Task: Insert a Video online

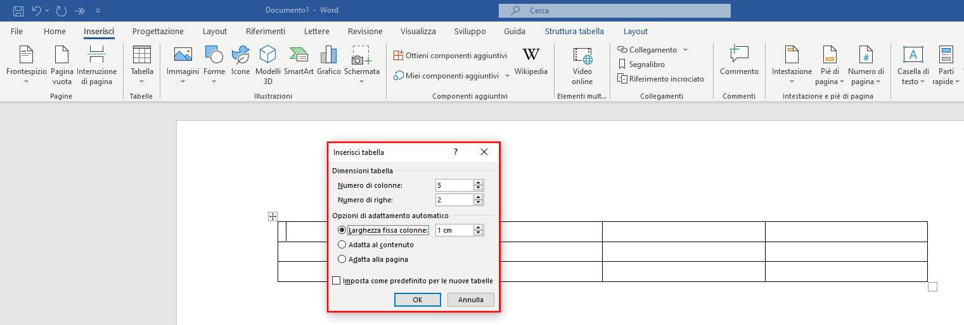Action: [x=582, y=66]
